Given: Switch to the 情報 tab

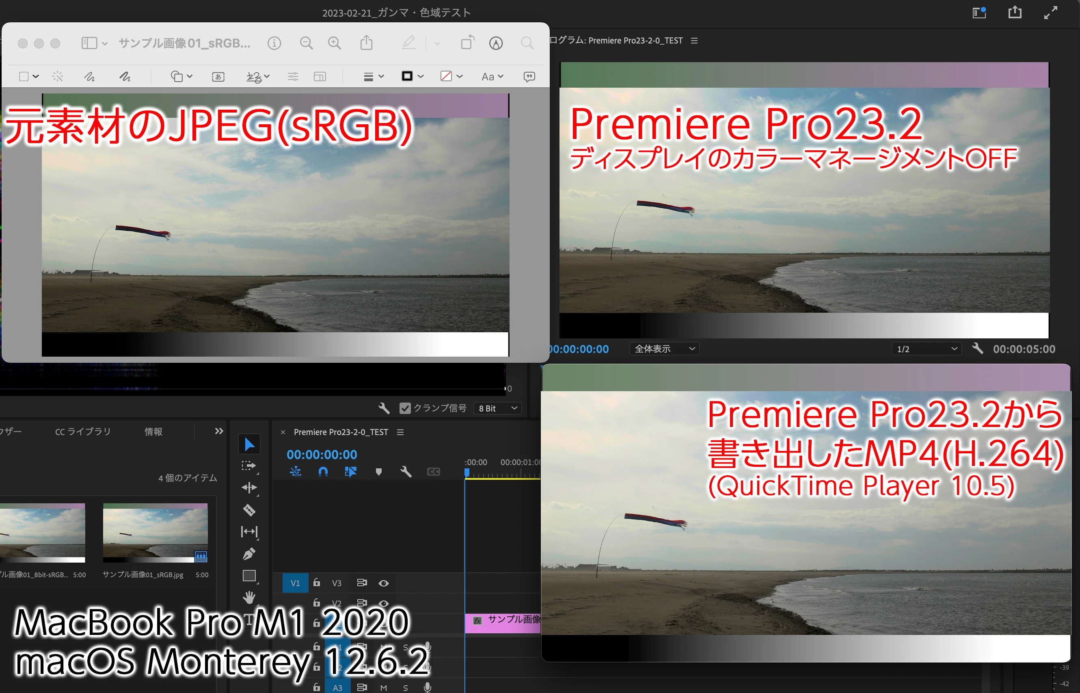Looking at the screenshot, I should coord(153,431).
